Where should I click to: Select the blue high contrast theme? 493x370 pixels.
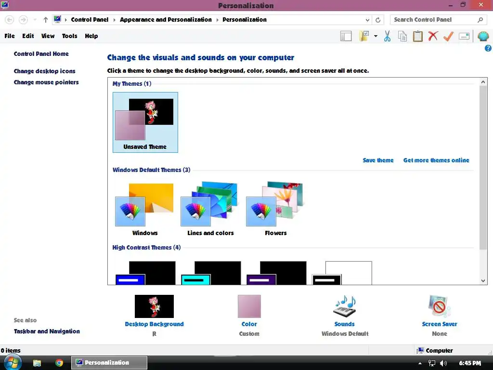point(145,273)
